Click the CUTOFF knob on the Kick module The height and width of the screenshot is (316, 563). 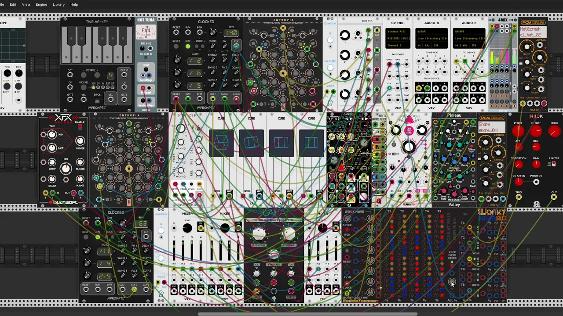pos(536,131)
